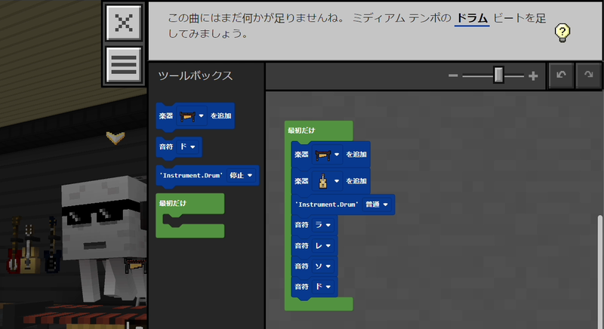Open the hamburger menu below the X
Viewport: 604px width, 329px height.
tap(124, 64)
